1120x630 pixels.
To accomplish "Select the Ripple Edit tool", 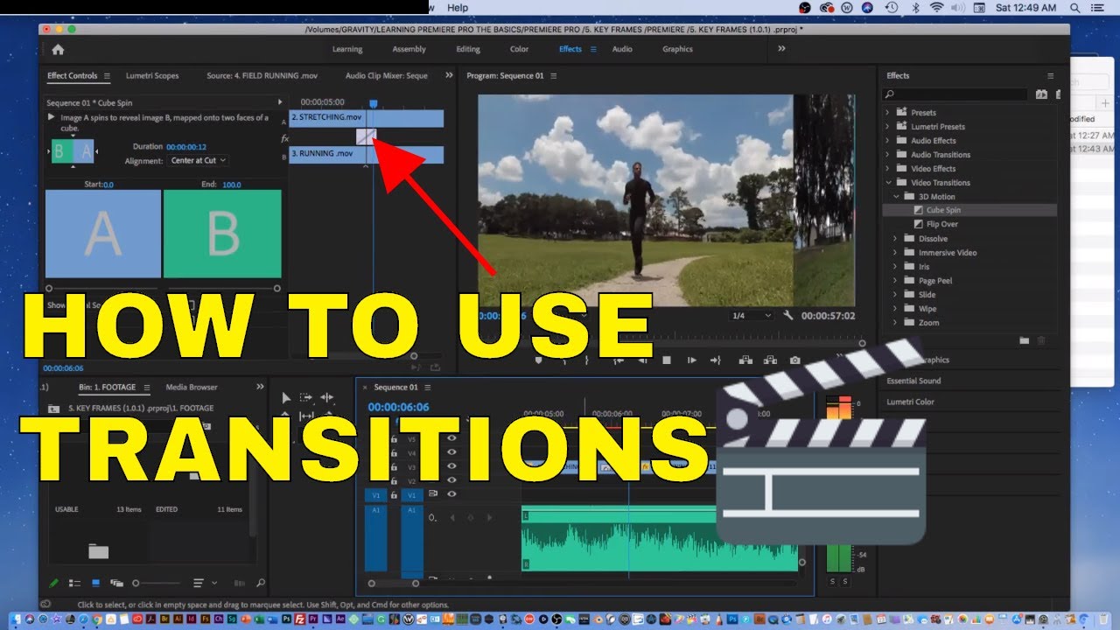I will [x=327, y=397].
